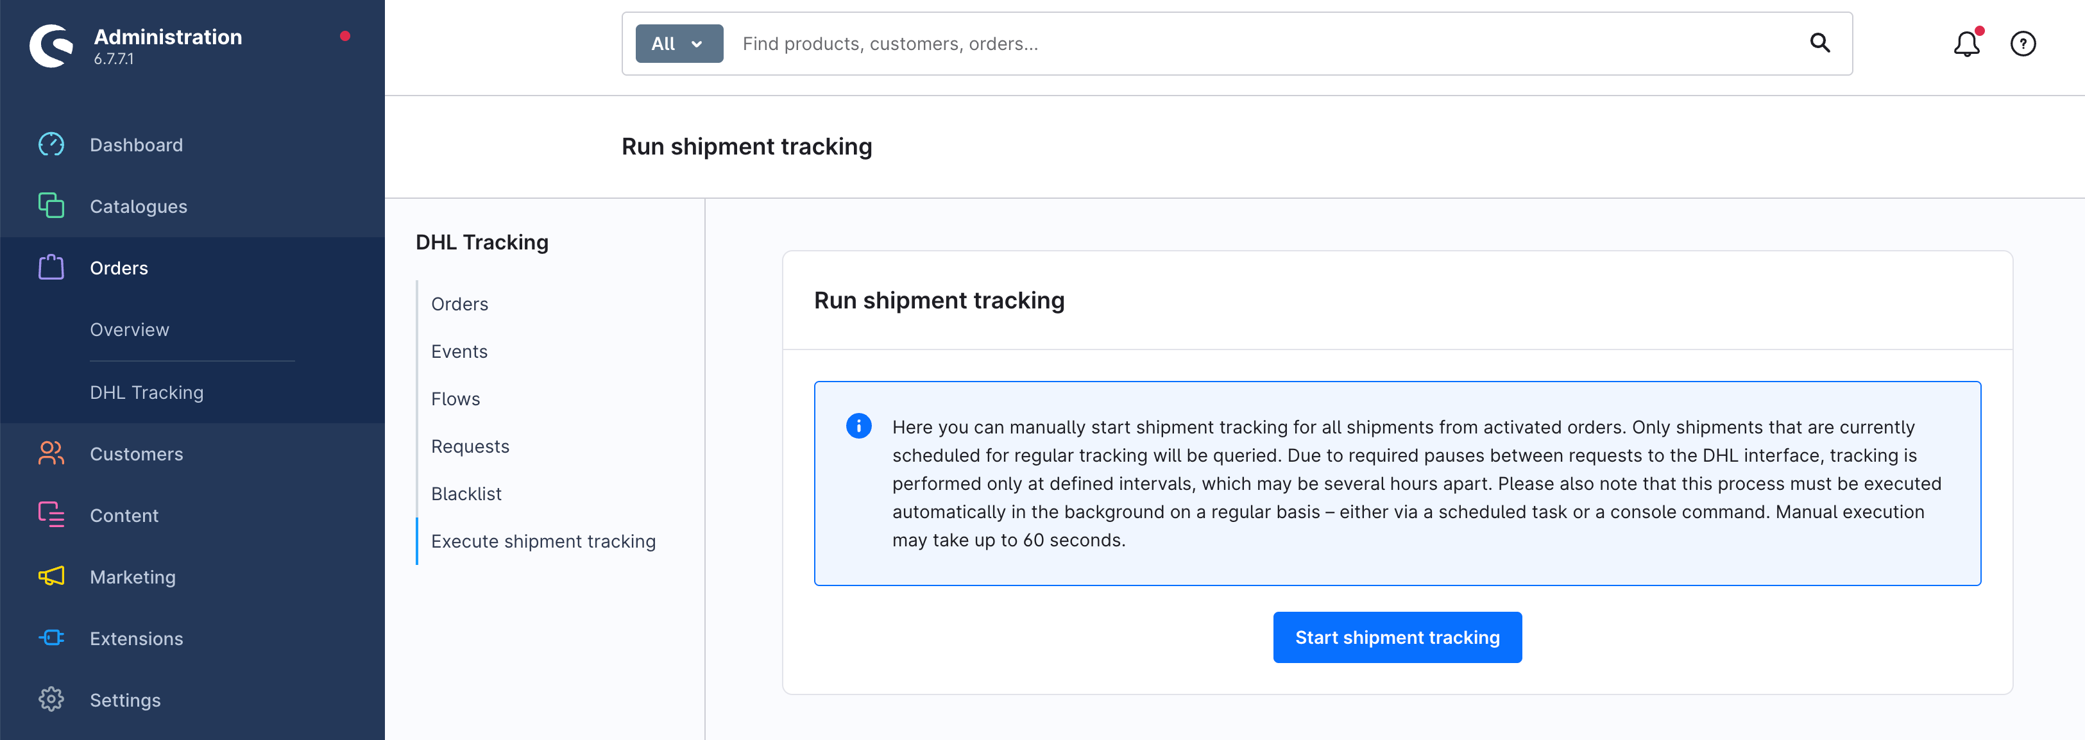The height and width of the screenshot is (740, 2085).
Task: Select the Orders main menu label
Action: tap(119, 267)
